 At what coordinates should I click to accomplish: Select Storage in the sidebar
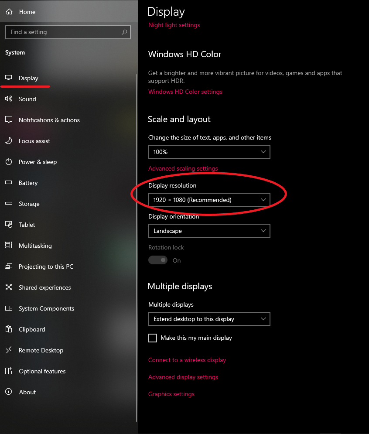pos(68,203)
